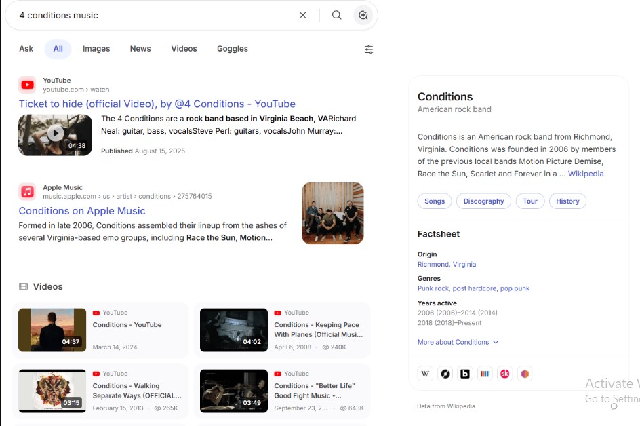Click the History chip

click(567, 201)
